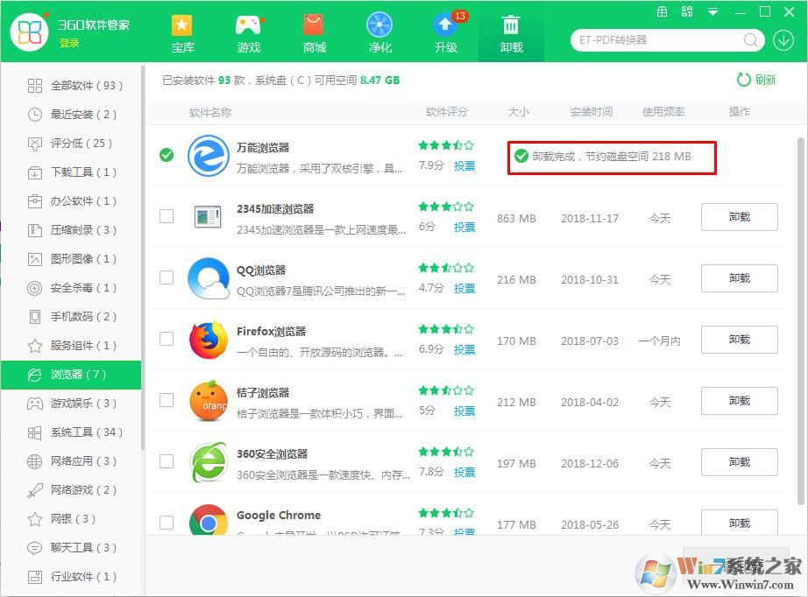Viewport: 808px width, 597px height.
Task: Open the 净化 purify tab
Action: coord(379,34)
